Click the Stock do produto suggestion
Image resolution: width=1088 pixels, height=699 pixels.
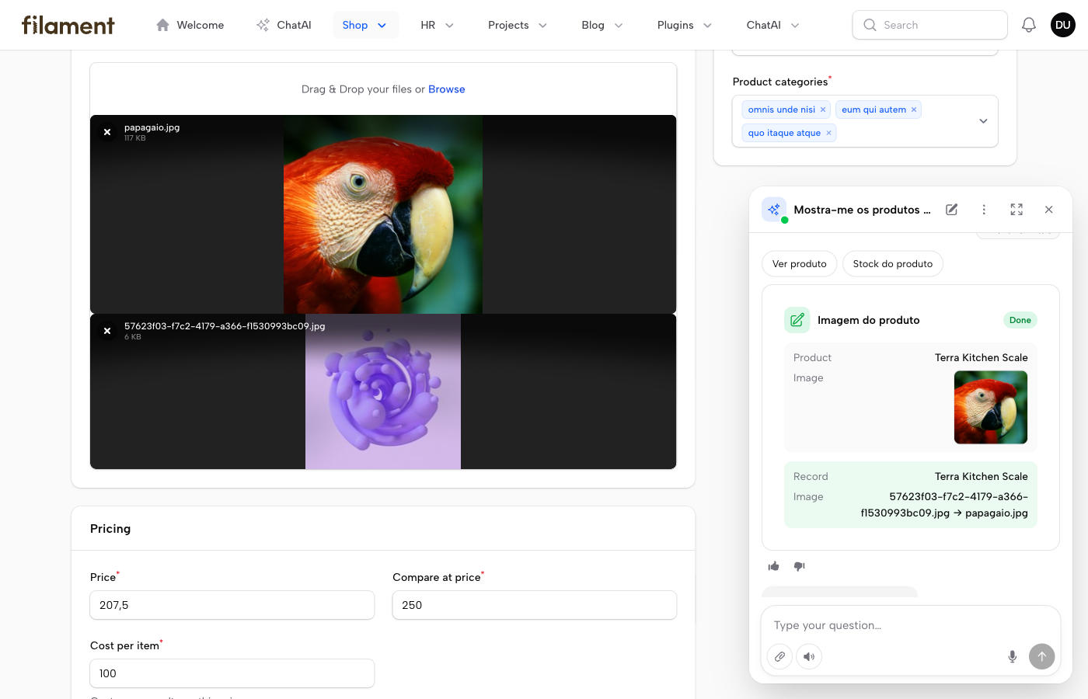893,264
